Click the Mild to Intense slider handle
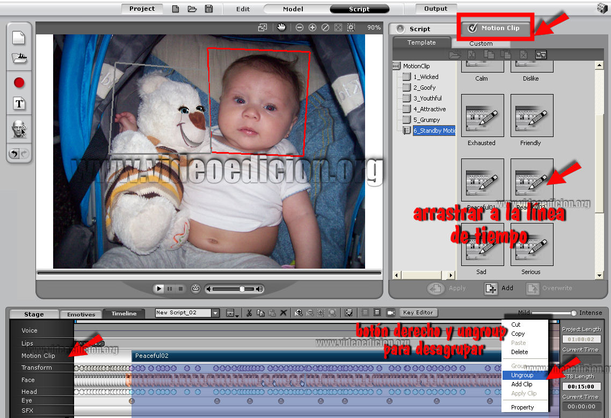This screenshot has width=611, height=418. point(573,313)
